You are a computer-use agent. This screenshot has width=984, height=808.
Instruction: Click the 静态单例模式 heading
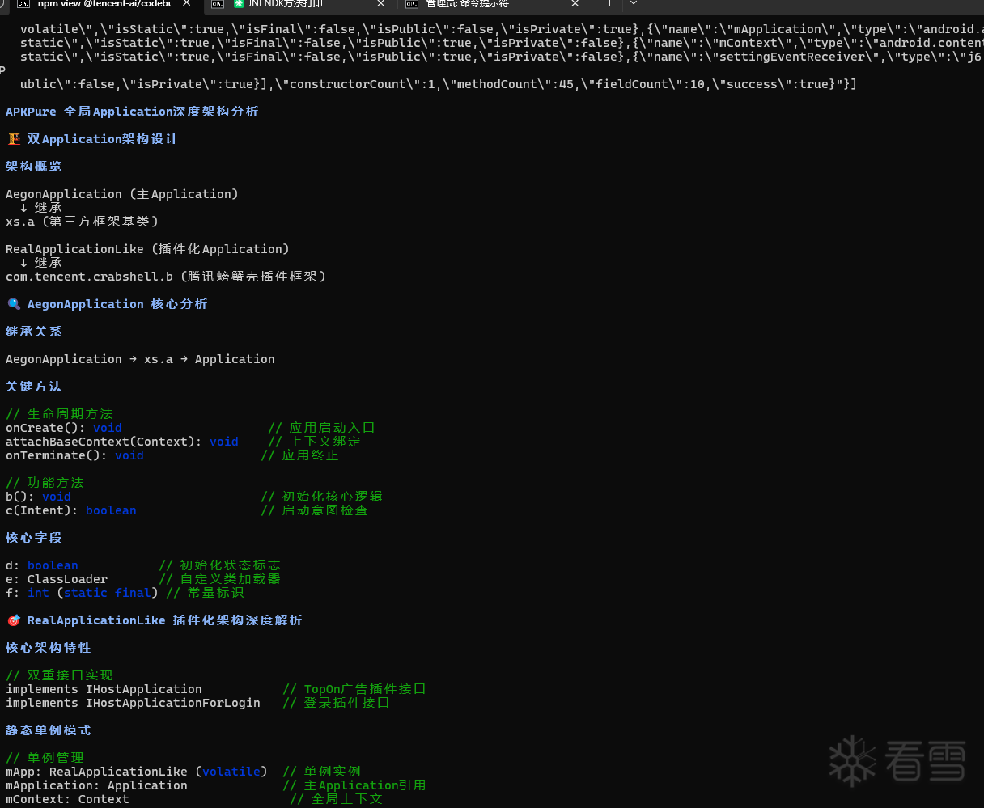click(x=49, y=730)
